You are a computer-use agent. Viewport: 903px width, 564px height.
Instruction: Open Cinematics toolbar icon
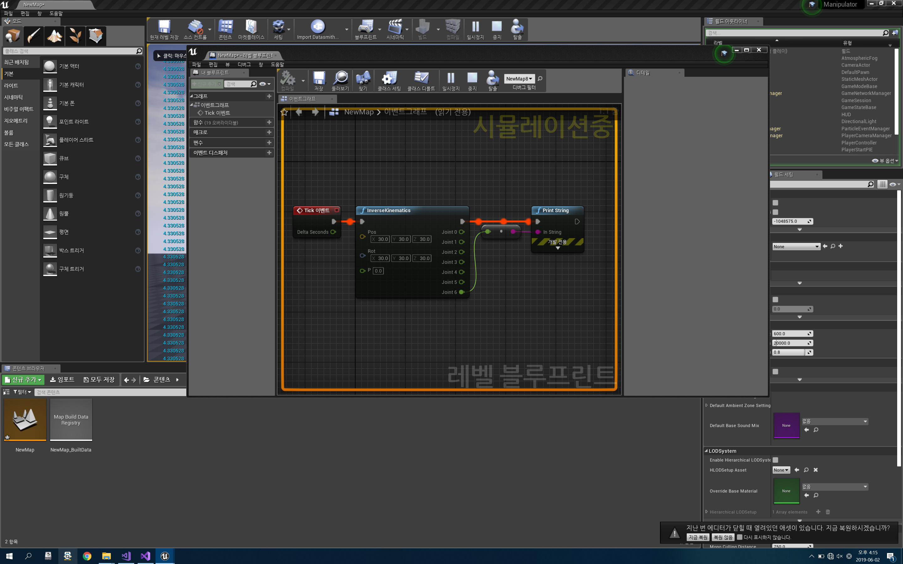(395, 27)
